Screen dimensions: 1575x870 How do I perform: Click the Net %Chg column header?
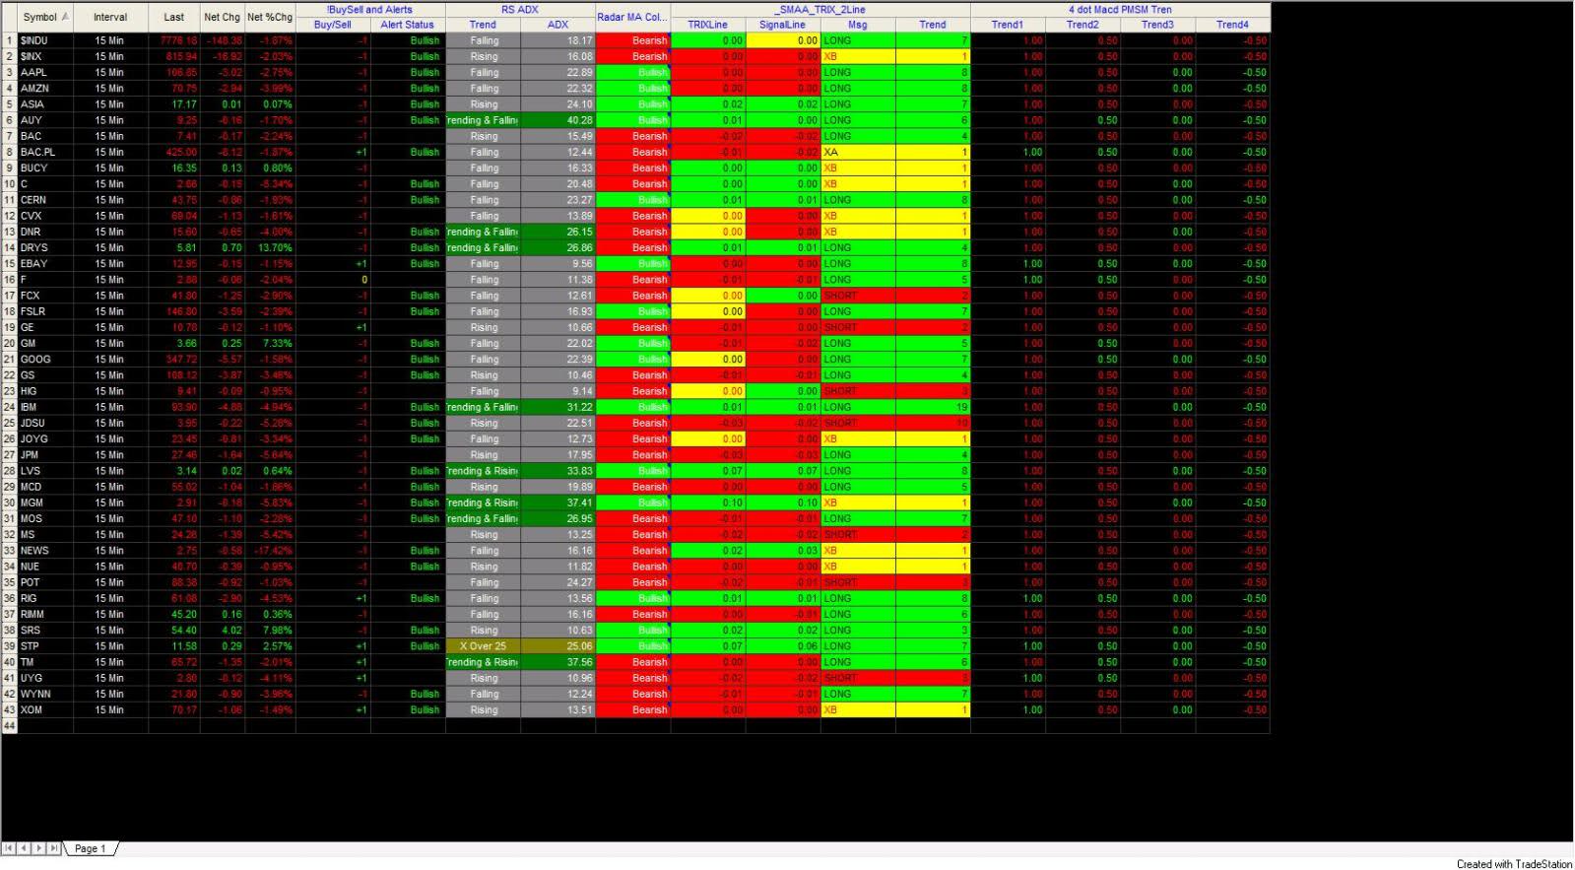pos(270,17)
